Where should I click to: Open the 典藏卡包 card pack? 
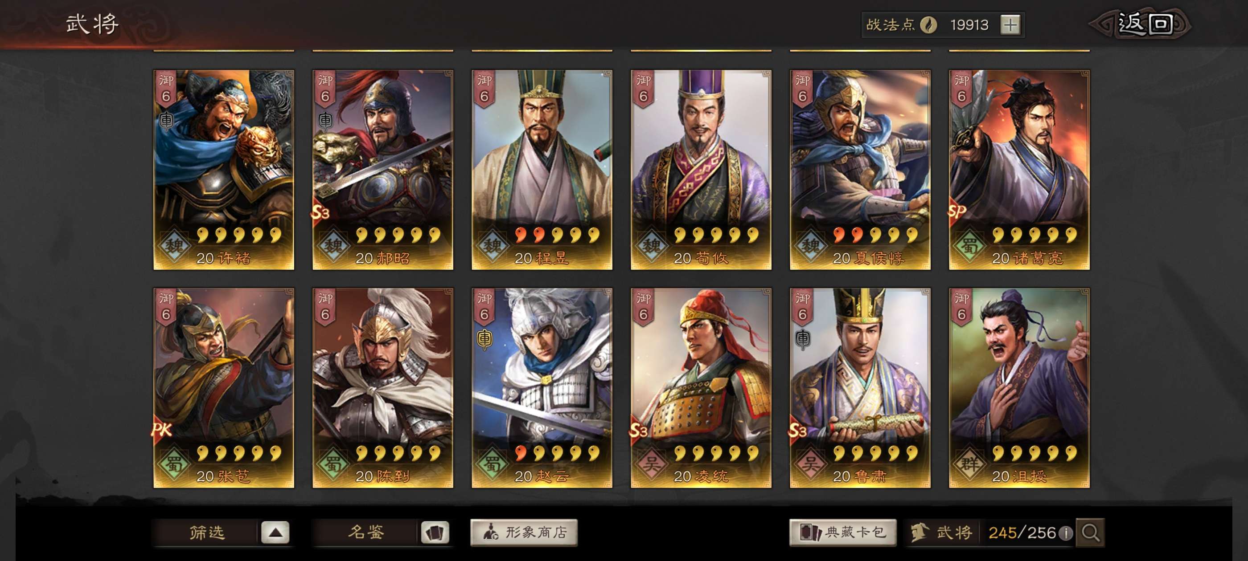pyautogui.click(x=843, y=533)
